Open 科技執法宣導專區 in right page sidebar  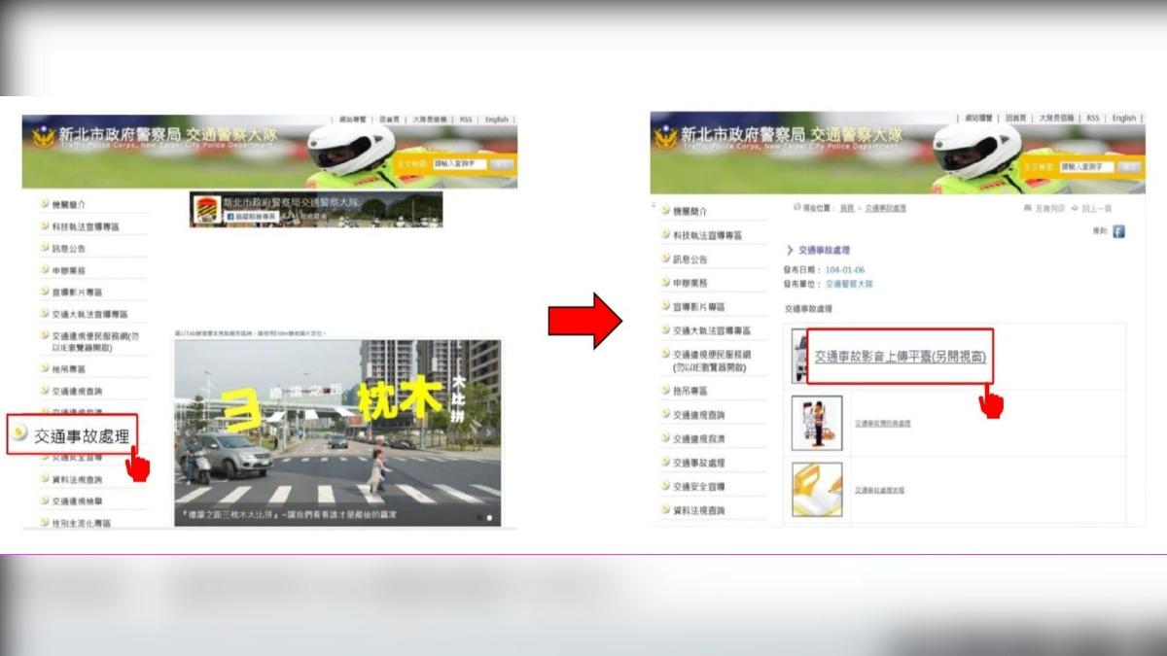(707, 235)
